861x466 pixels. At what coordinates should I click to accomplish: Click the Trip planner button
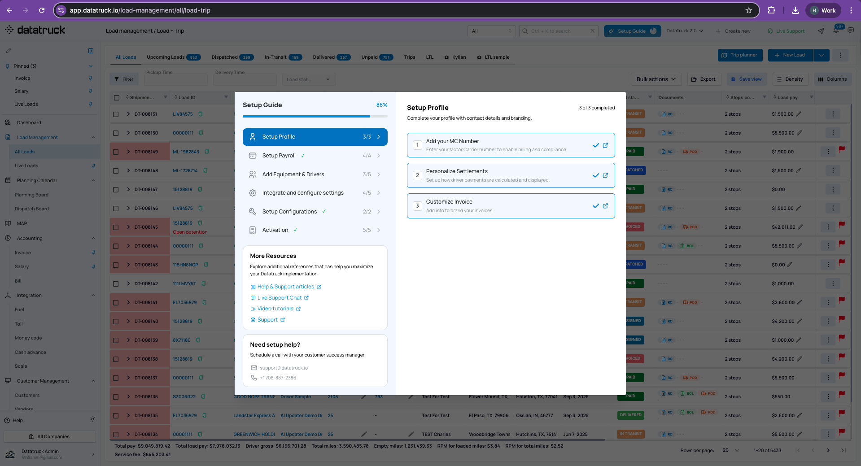(x=740, y=55)
